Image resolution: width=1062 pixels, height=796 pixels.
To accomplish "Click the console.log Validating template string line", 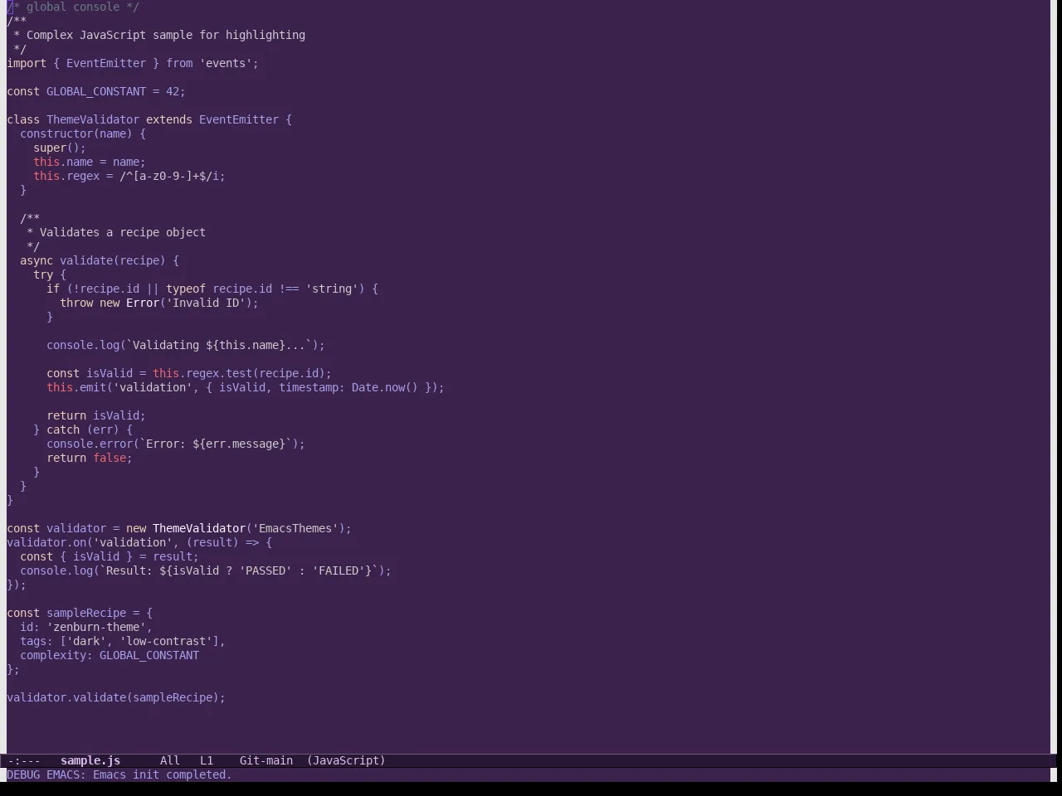I will 186,345.
